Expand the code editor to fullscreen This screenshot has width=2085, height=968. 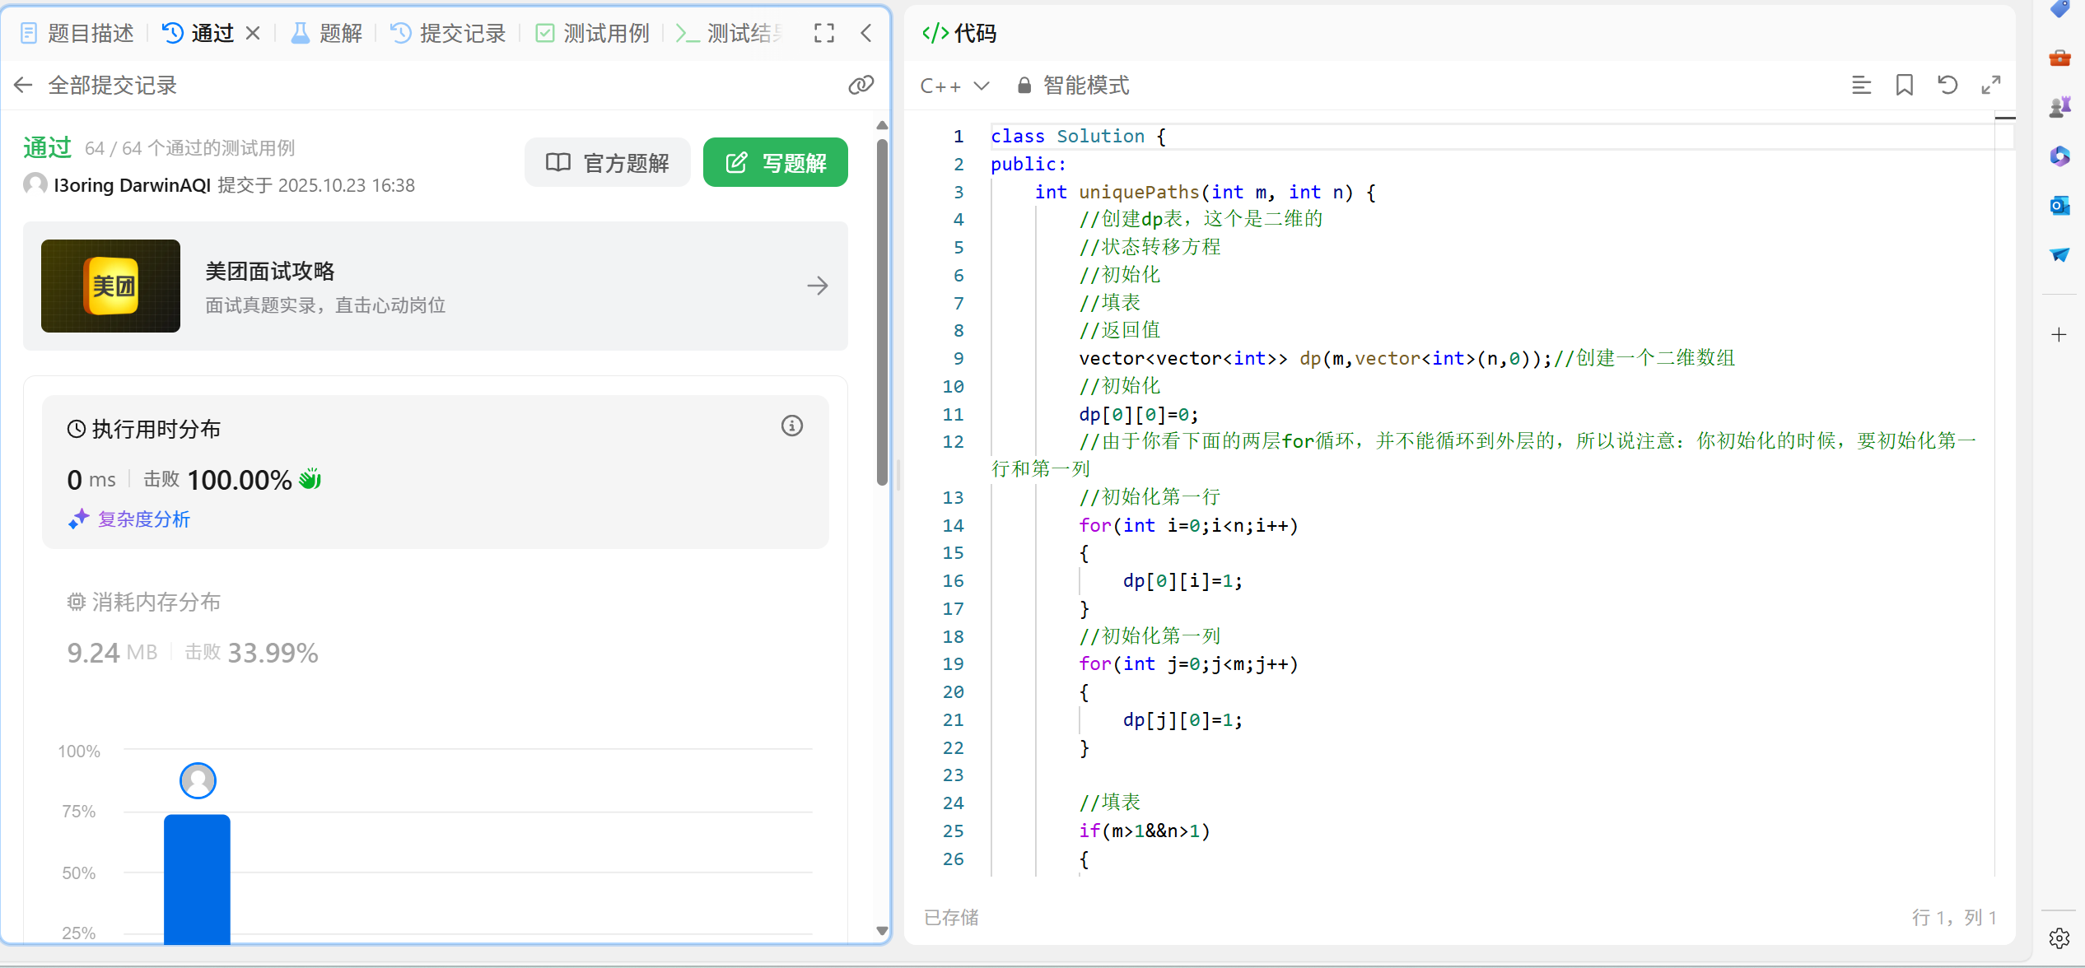[x=1990, y=85]
